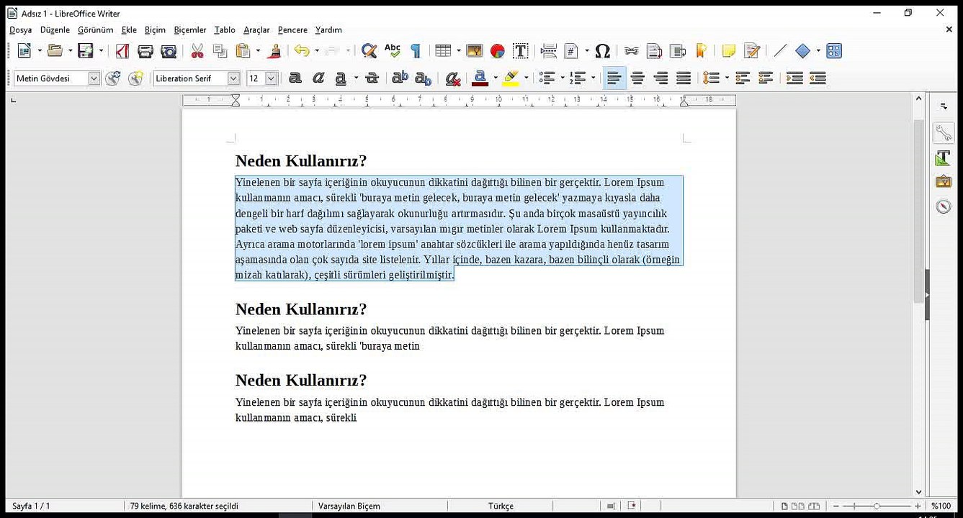Open the special character Omega dialog
This screenshot has width=963, height=518.
click(603, 50)
